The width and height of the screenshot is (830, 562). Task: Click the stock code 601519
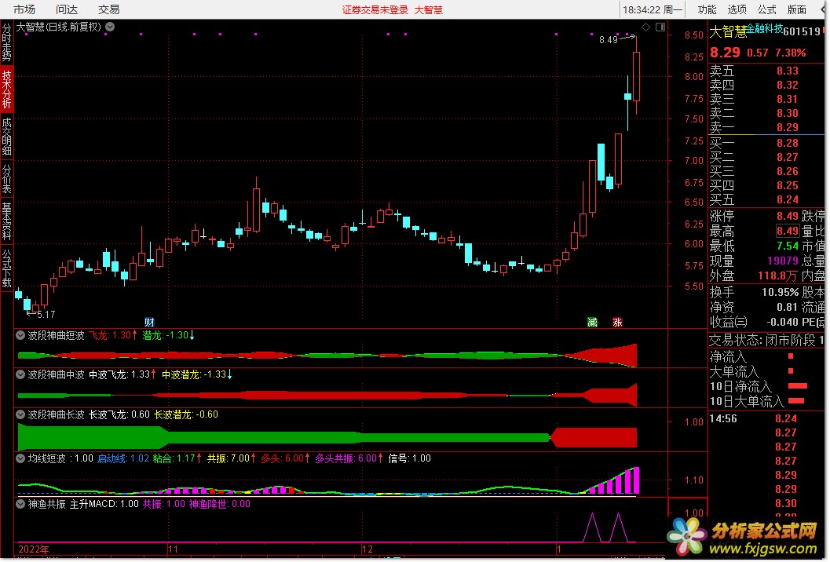pyautogui.click(x=802, y=31)
